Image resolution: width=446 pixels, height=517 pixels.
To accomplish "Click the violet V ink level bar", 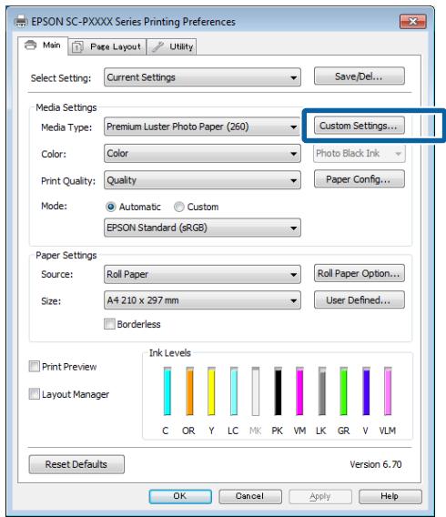I will pyautogui.click(x=366, y=391).
